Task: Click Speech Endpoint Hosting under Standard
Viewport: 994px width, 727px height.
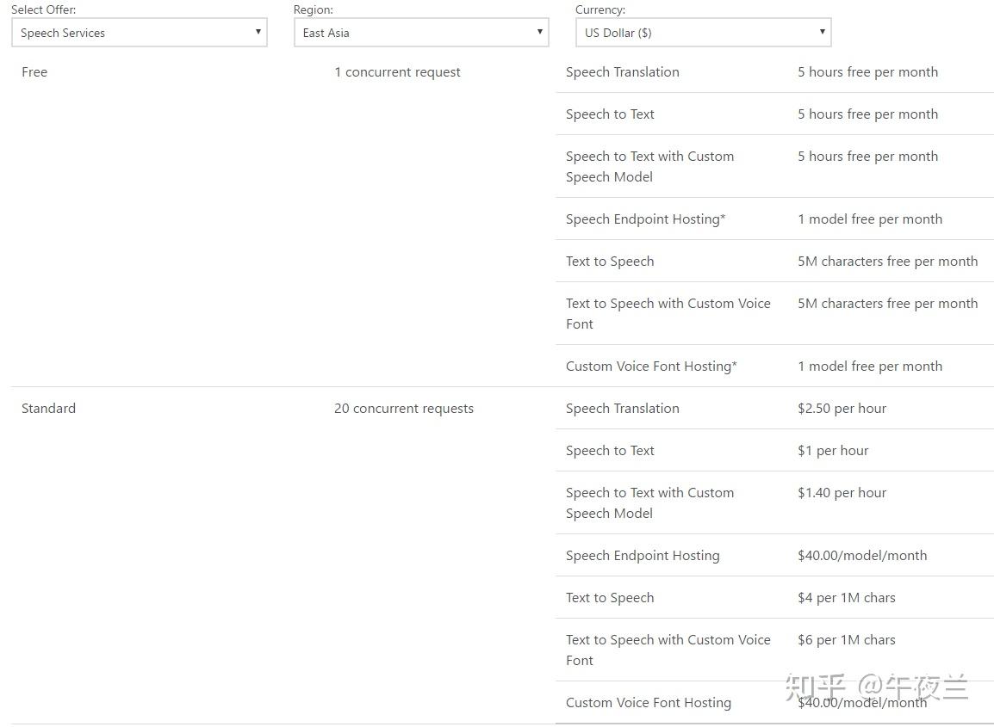Action: (643, 556)
